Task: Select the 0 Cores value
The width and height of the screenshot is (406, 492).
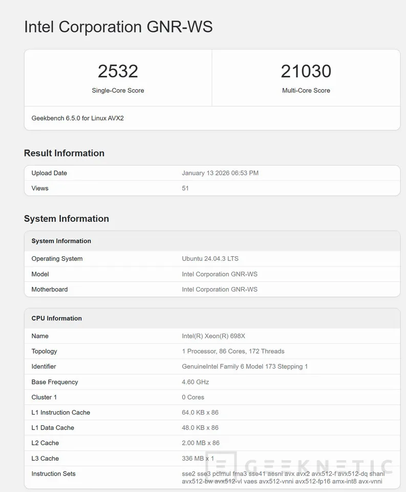Action: pyautogui.click(x=193, y=397)
